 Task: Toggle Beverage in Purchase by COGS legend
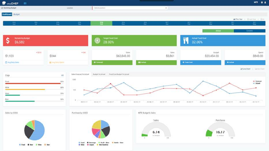click(91, 142)
